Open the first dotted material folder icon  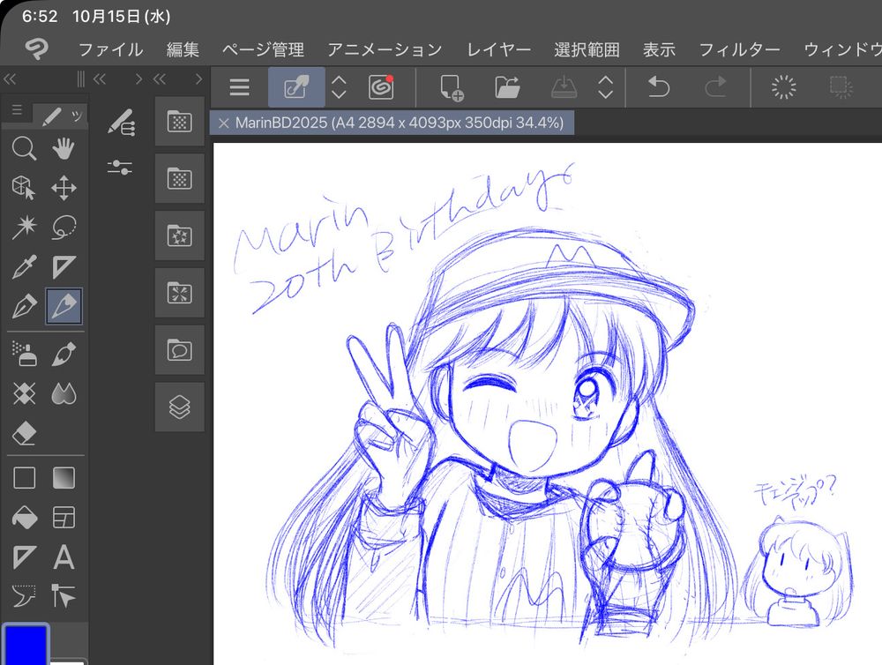pyautogui.click(x=179, y=121)
